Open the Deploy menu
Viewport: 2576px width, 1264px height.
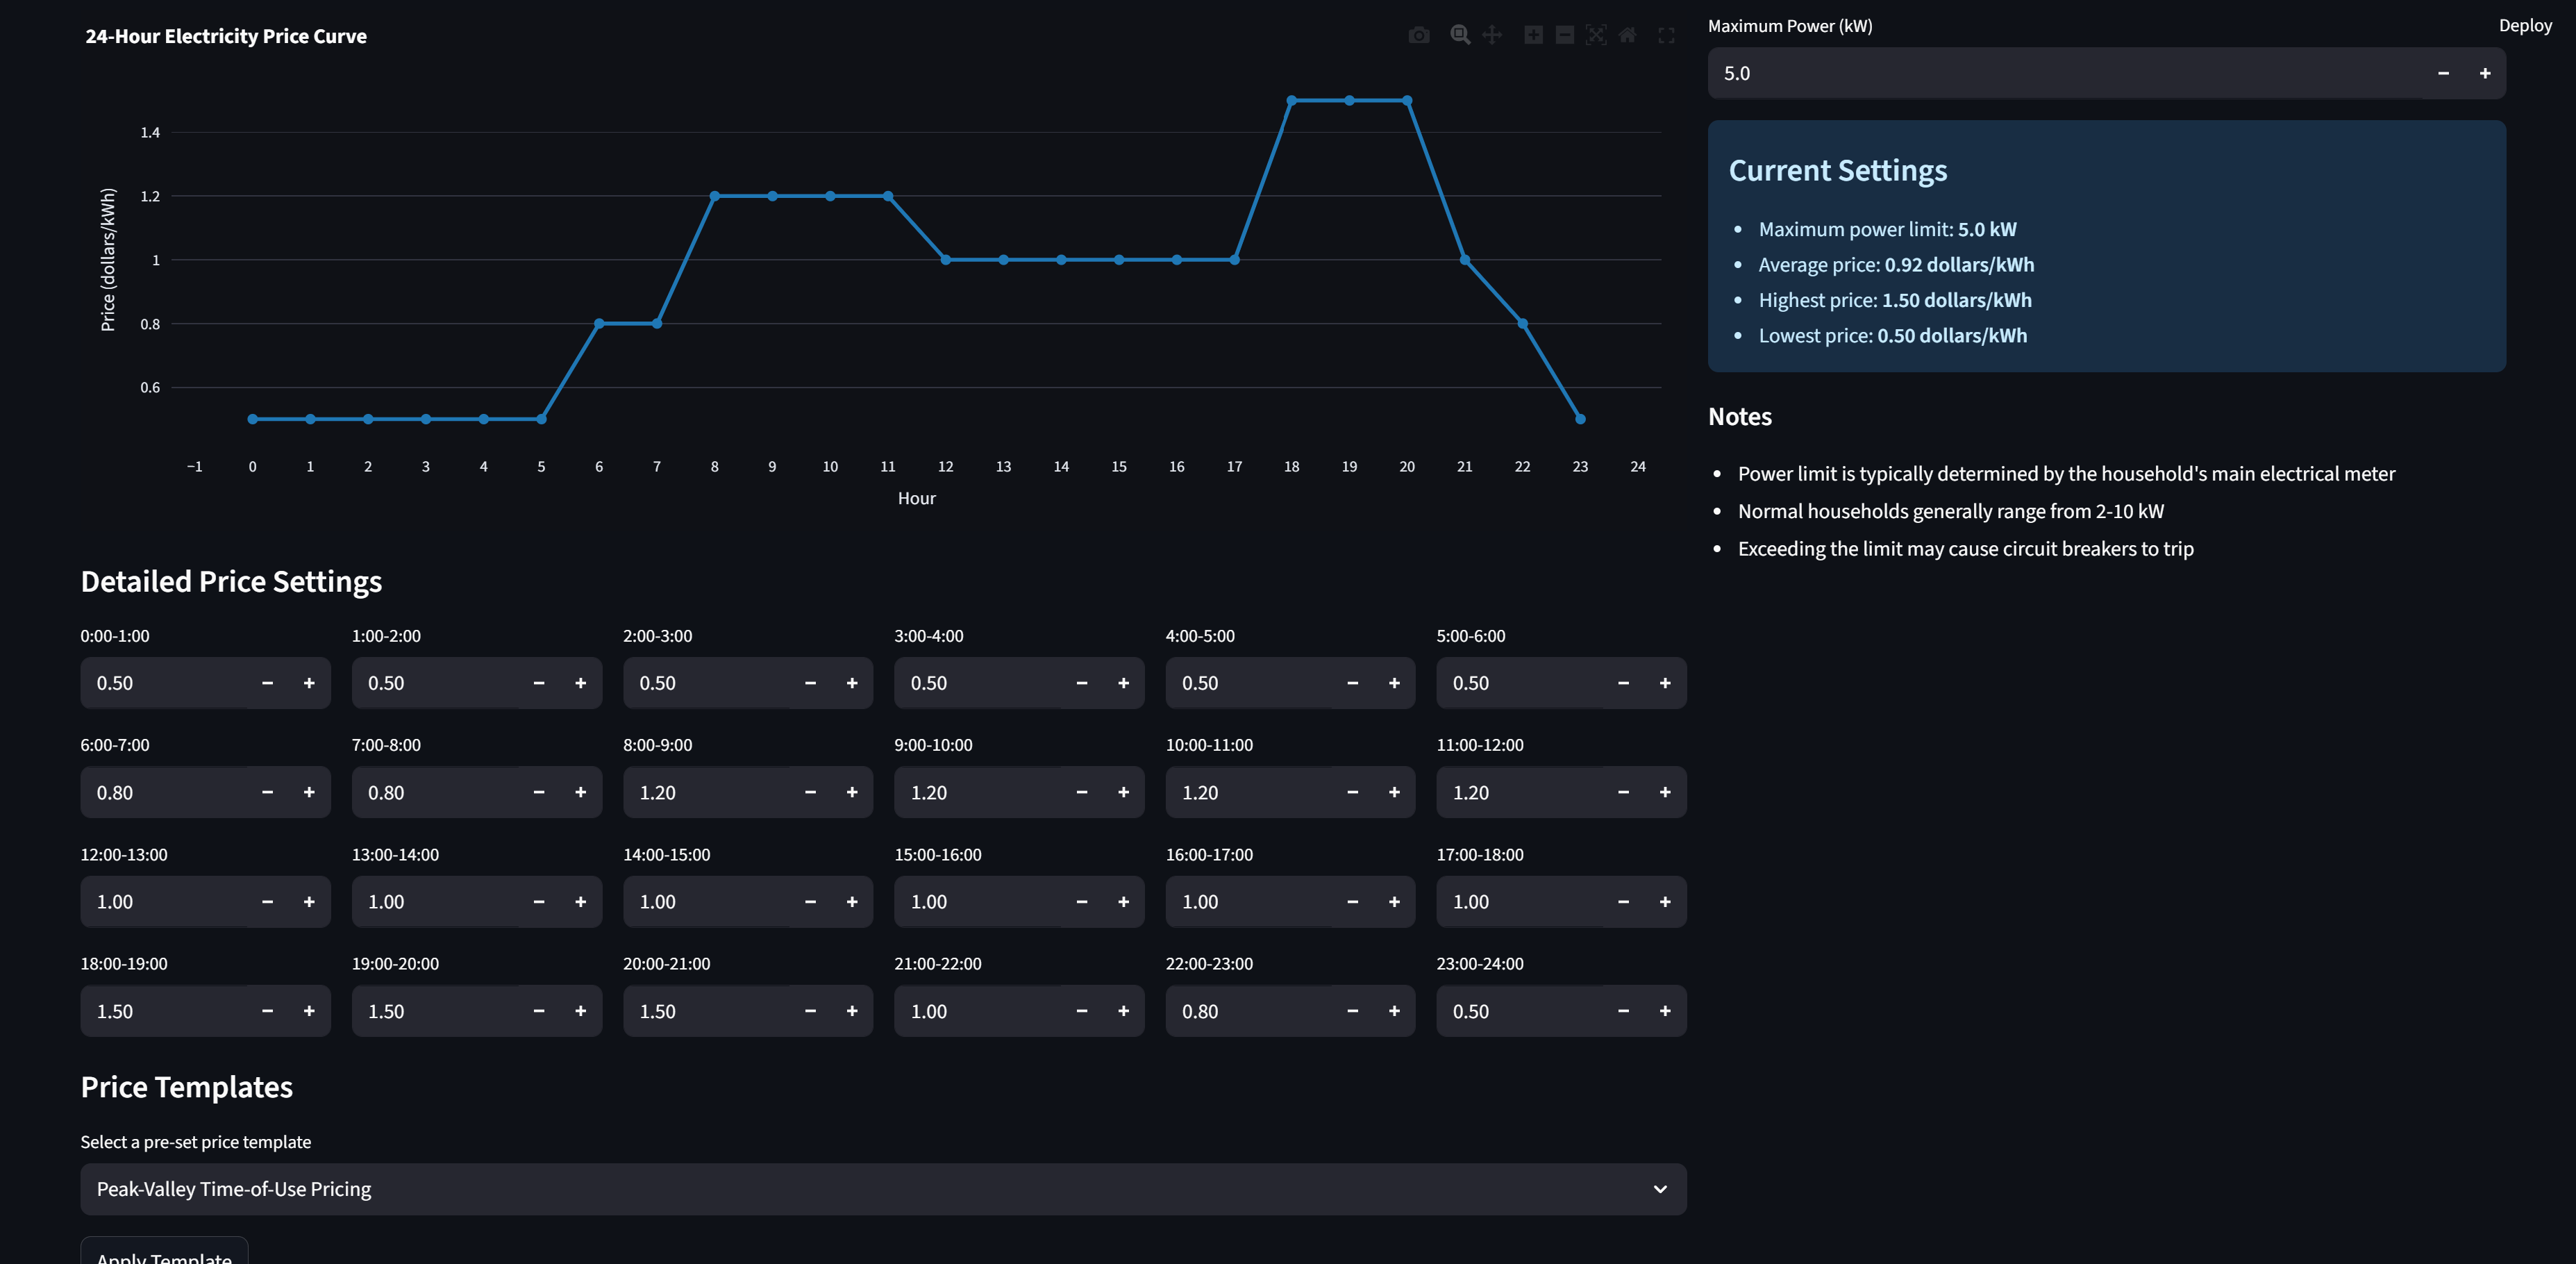(x=2525, y=26)
